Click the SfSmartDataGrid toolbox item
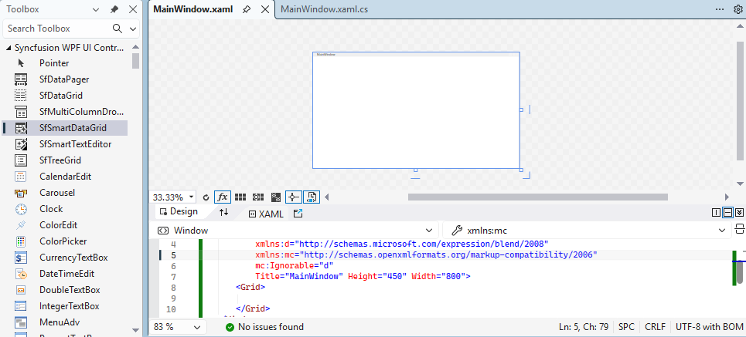The image size is (746, 337). tap(65, 128)
